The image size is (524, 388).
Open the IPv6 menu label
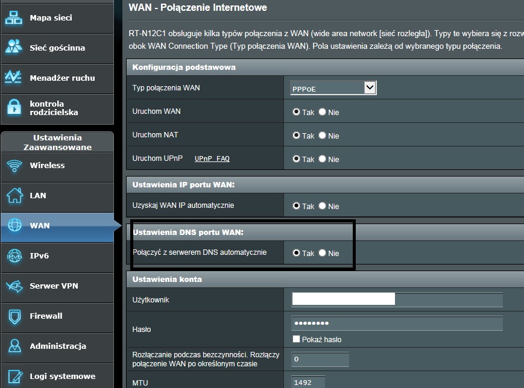(x=39, y=256)
